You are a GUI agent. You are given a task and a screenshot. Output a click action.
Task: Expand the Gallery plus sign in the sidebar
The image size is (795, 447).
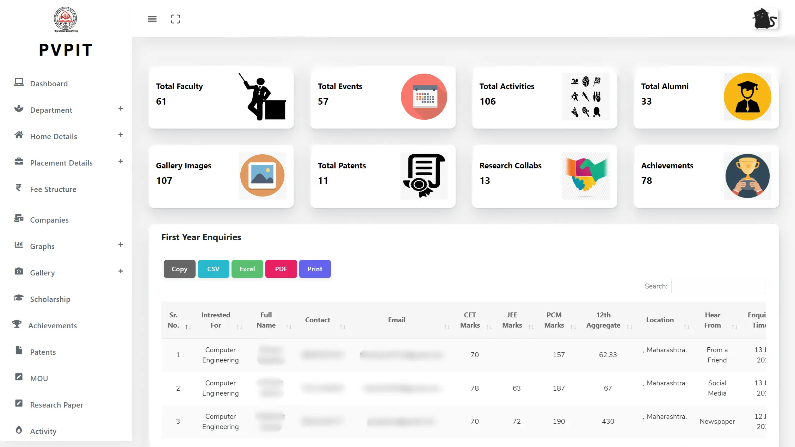[x=121, y=272]
